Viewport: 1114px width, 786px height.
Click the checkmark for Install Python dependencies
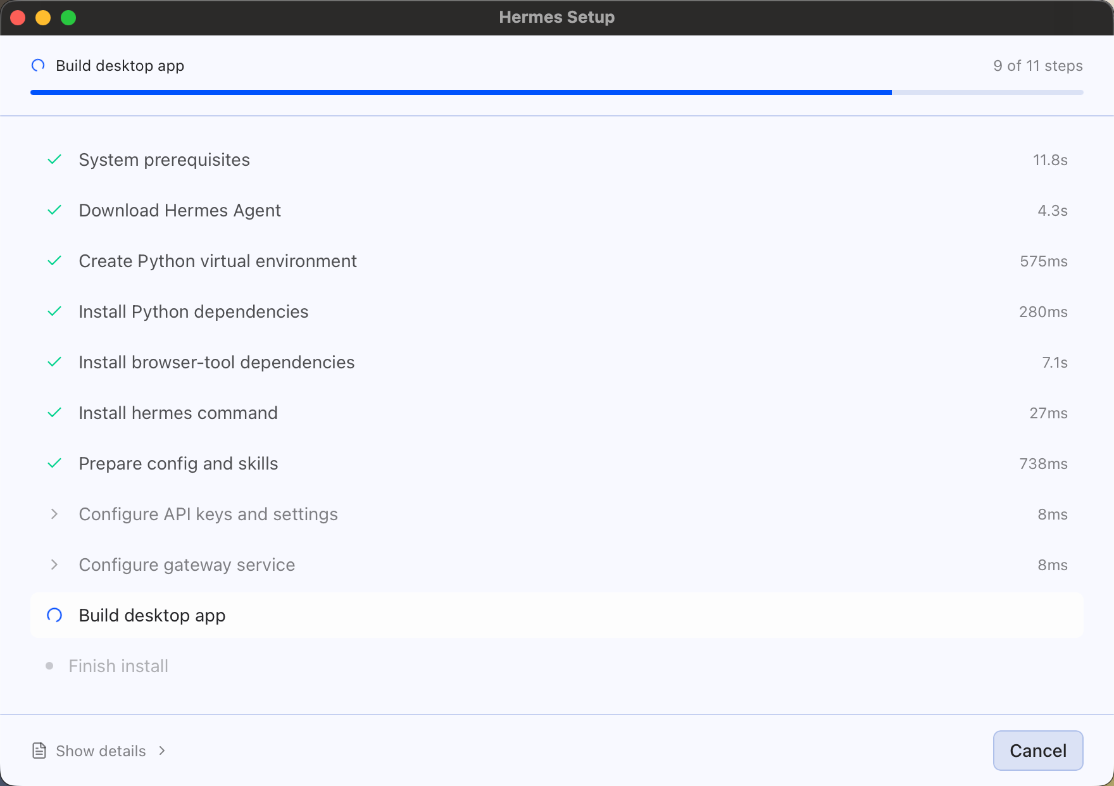[x=54, y=311]
